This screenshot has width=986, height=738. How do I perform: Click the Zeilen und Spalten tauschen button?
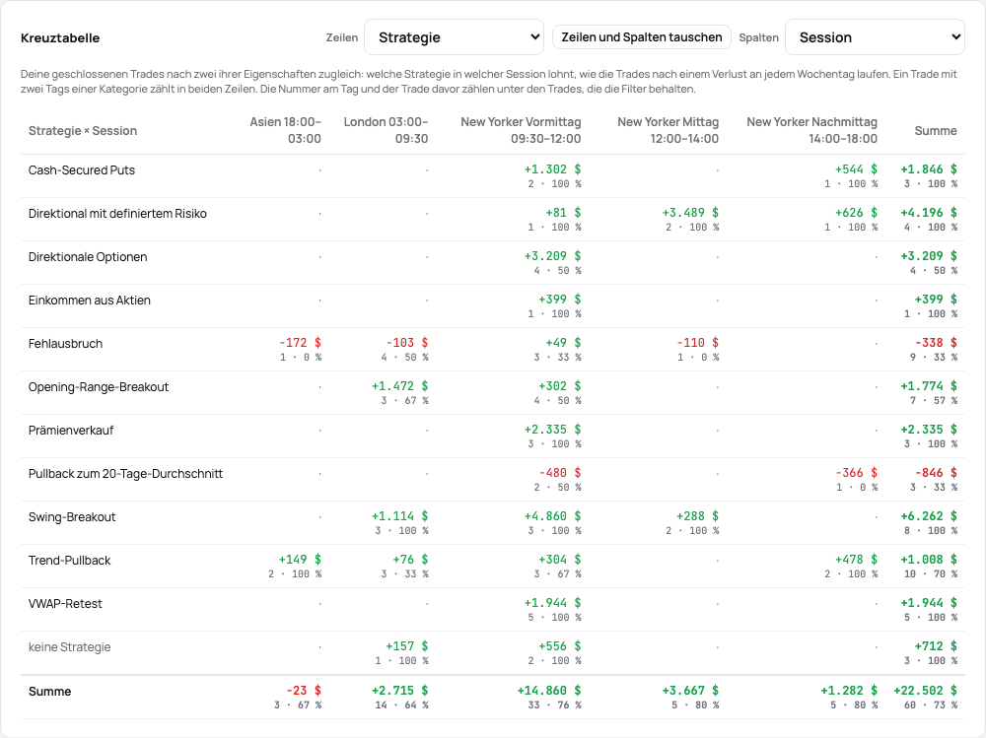(x=642, y=37)
